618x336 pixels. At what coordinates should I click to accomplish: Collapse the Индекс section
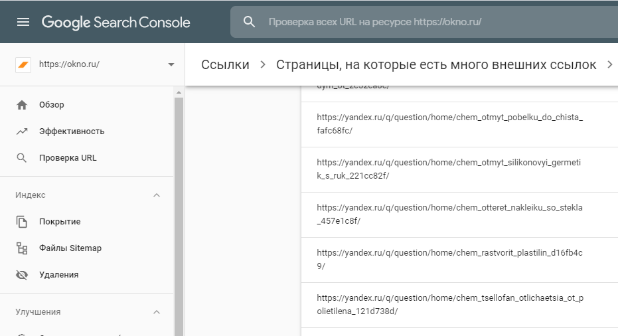click(157, 195)
